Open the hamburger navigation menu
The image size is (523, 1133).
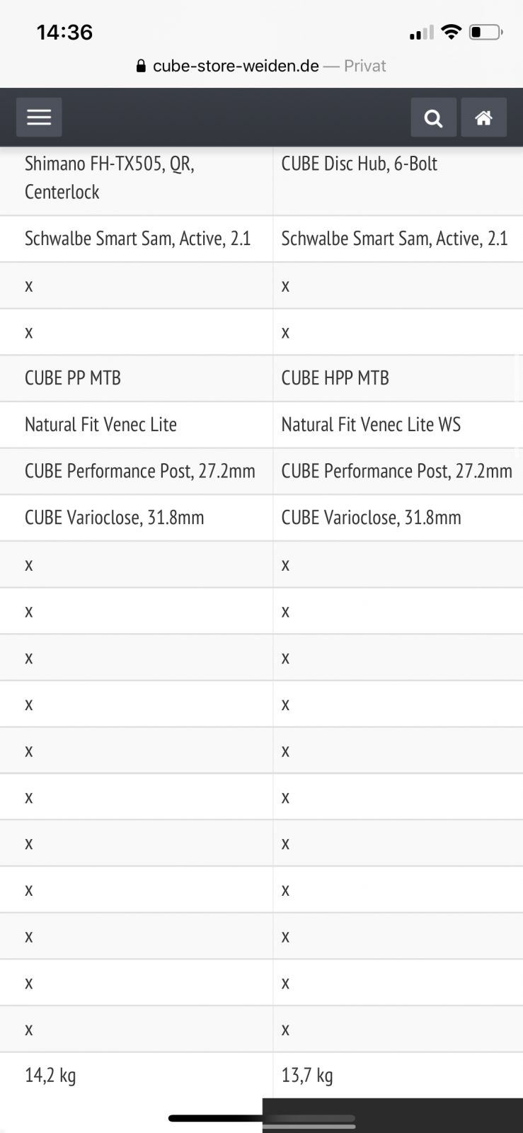pos(39,118)
